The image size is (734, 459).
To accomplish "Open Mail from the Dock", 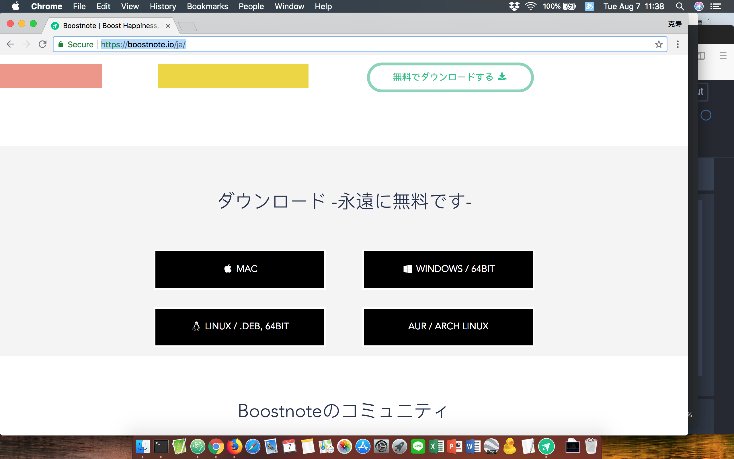I will tap(271, 447).
